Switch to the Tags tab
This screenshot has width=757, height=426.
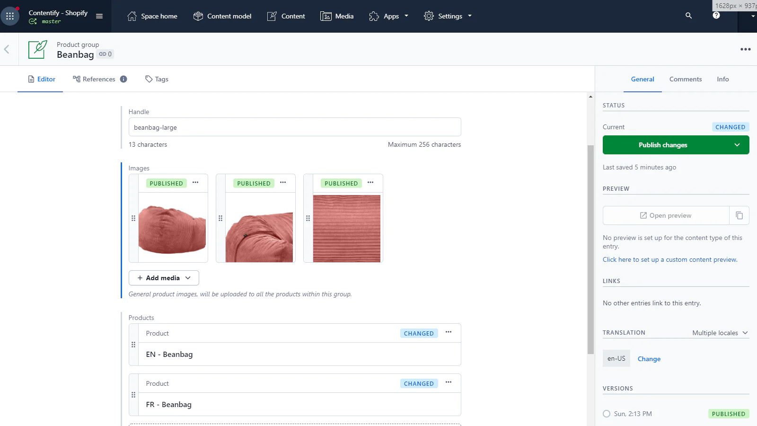tap(157, 79)
